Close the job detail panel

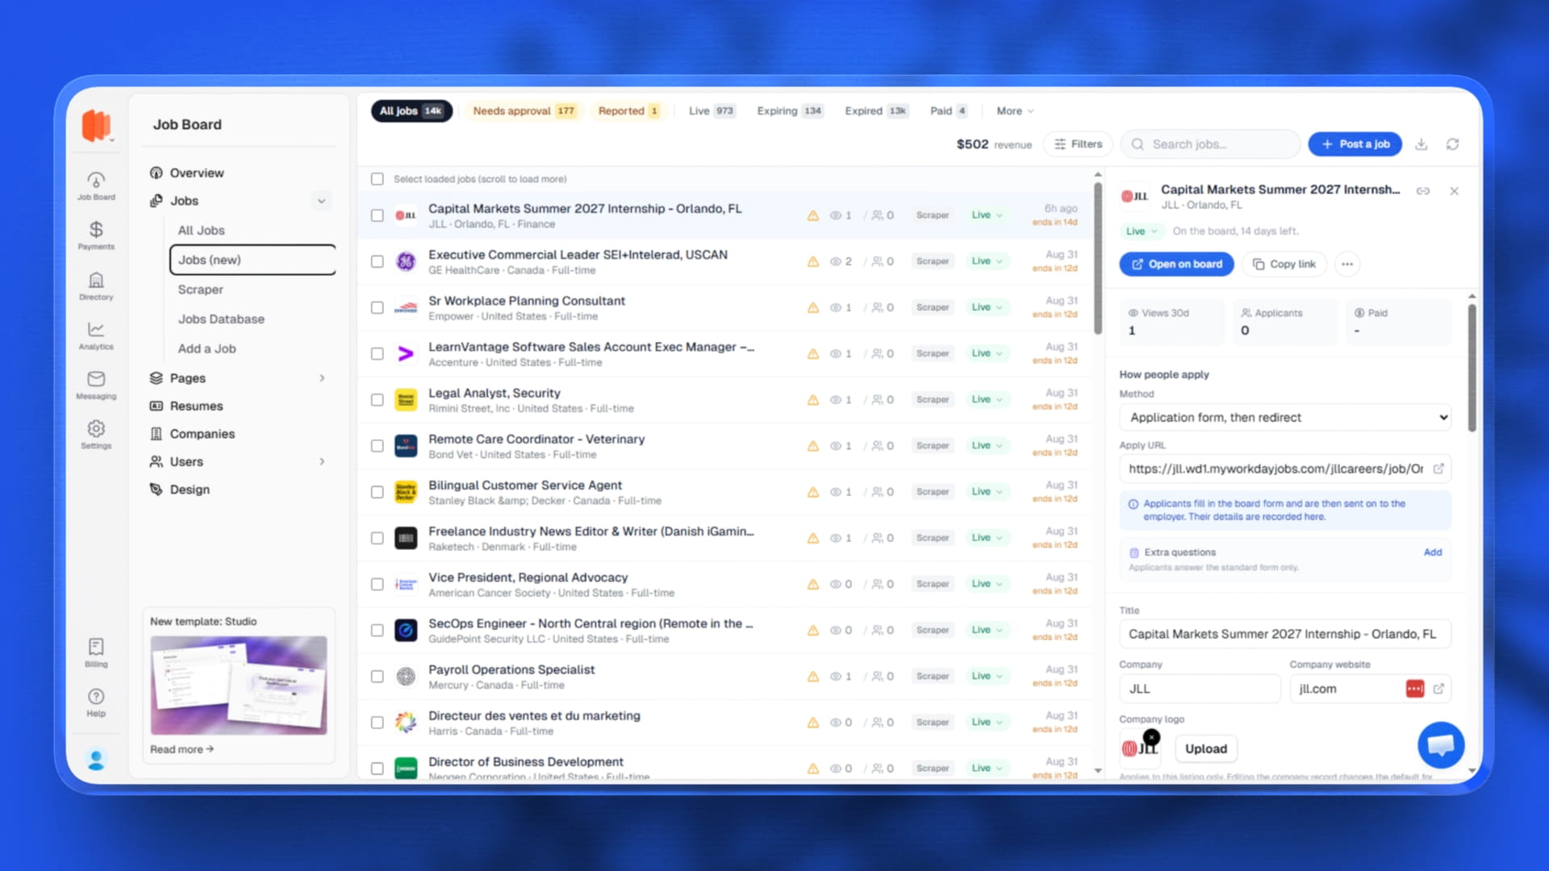coord(1454,191)
